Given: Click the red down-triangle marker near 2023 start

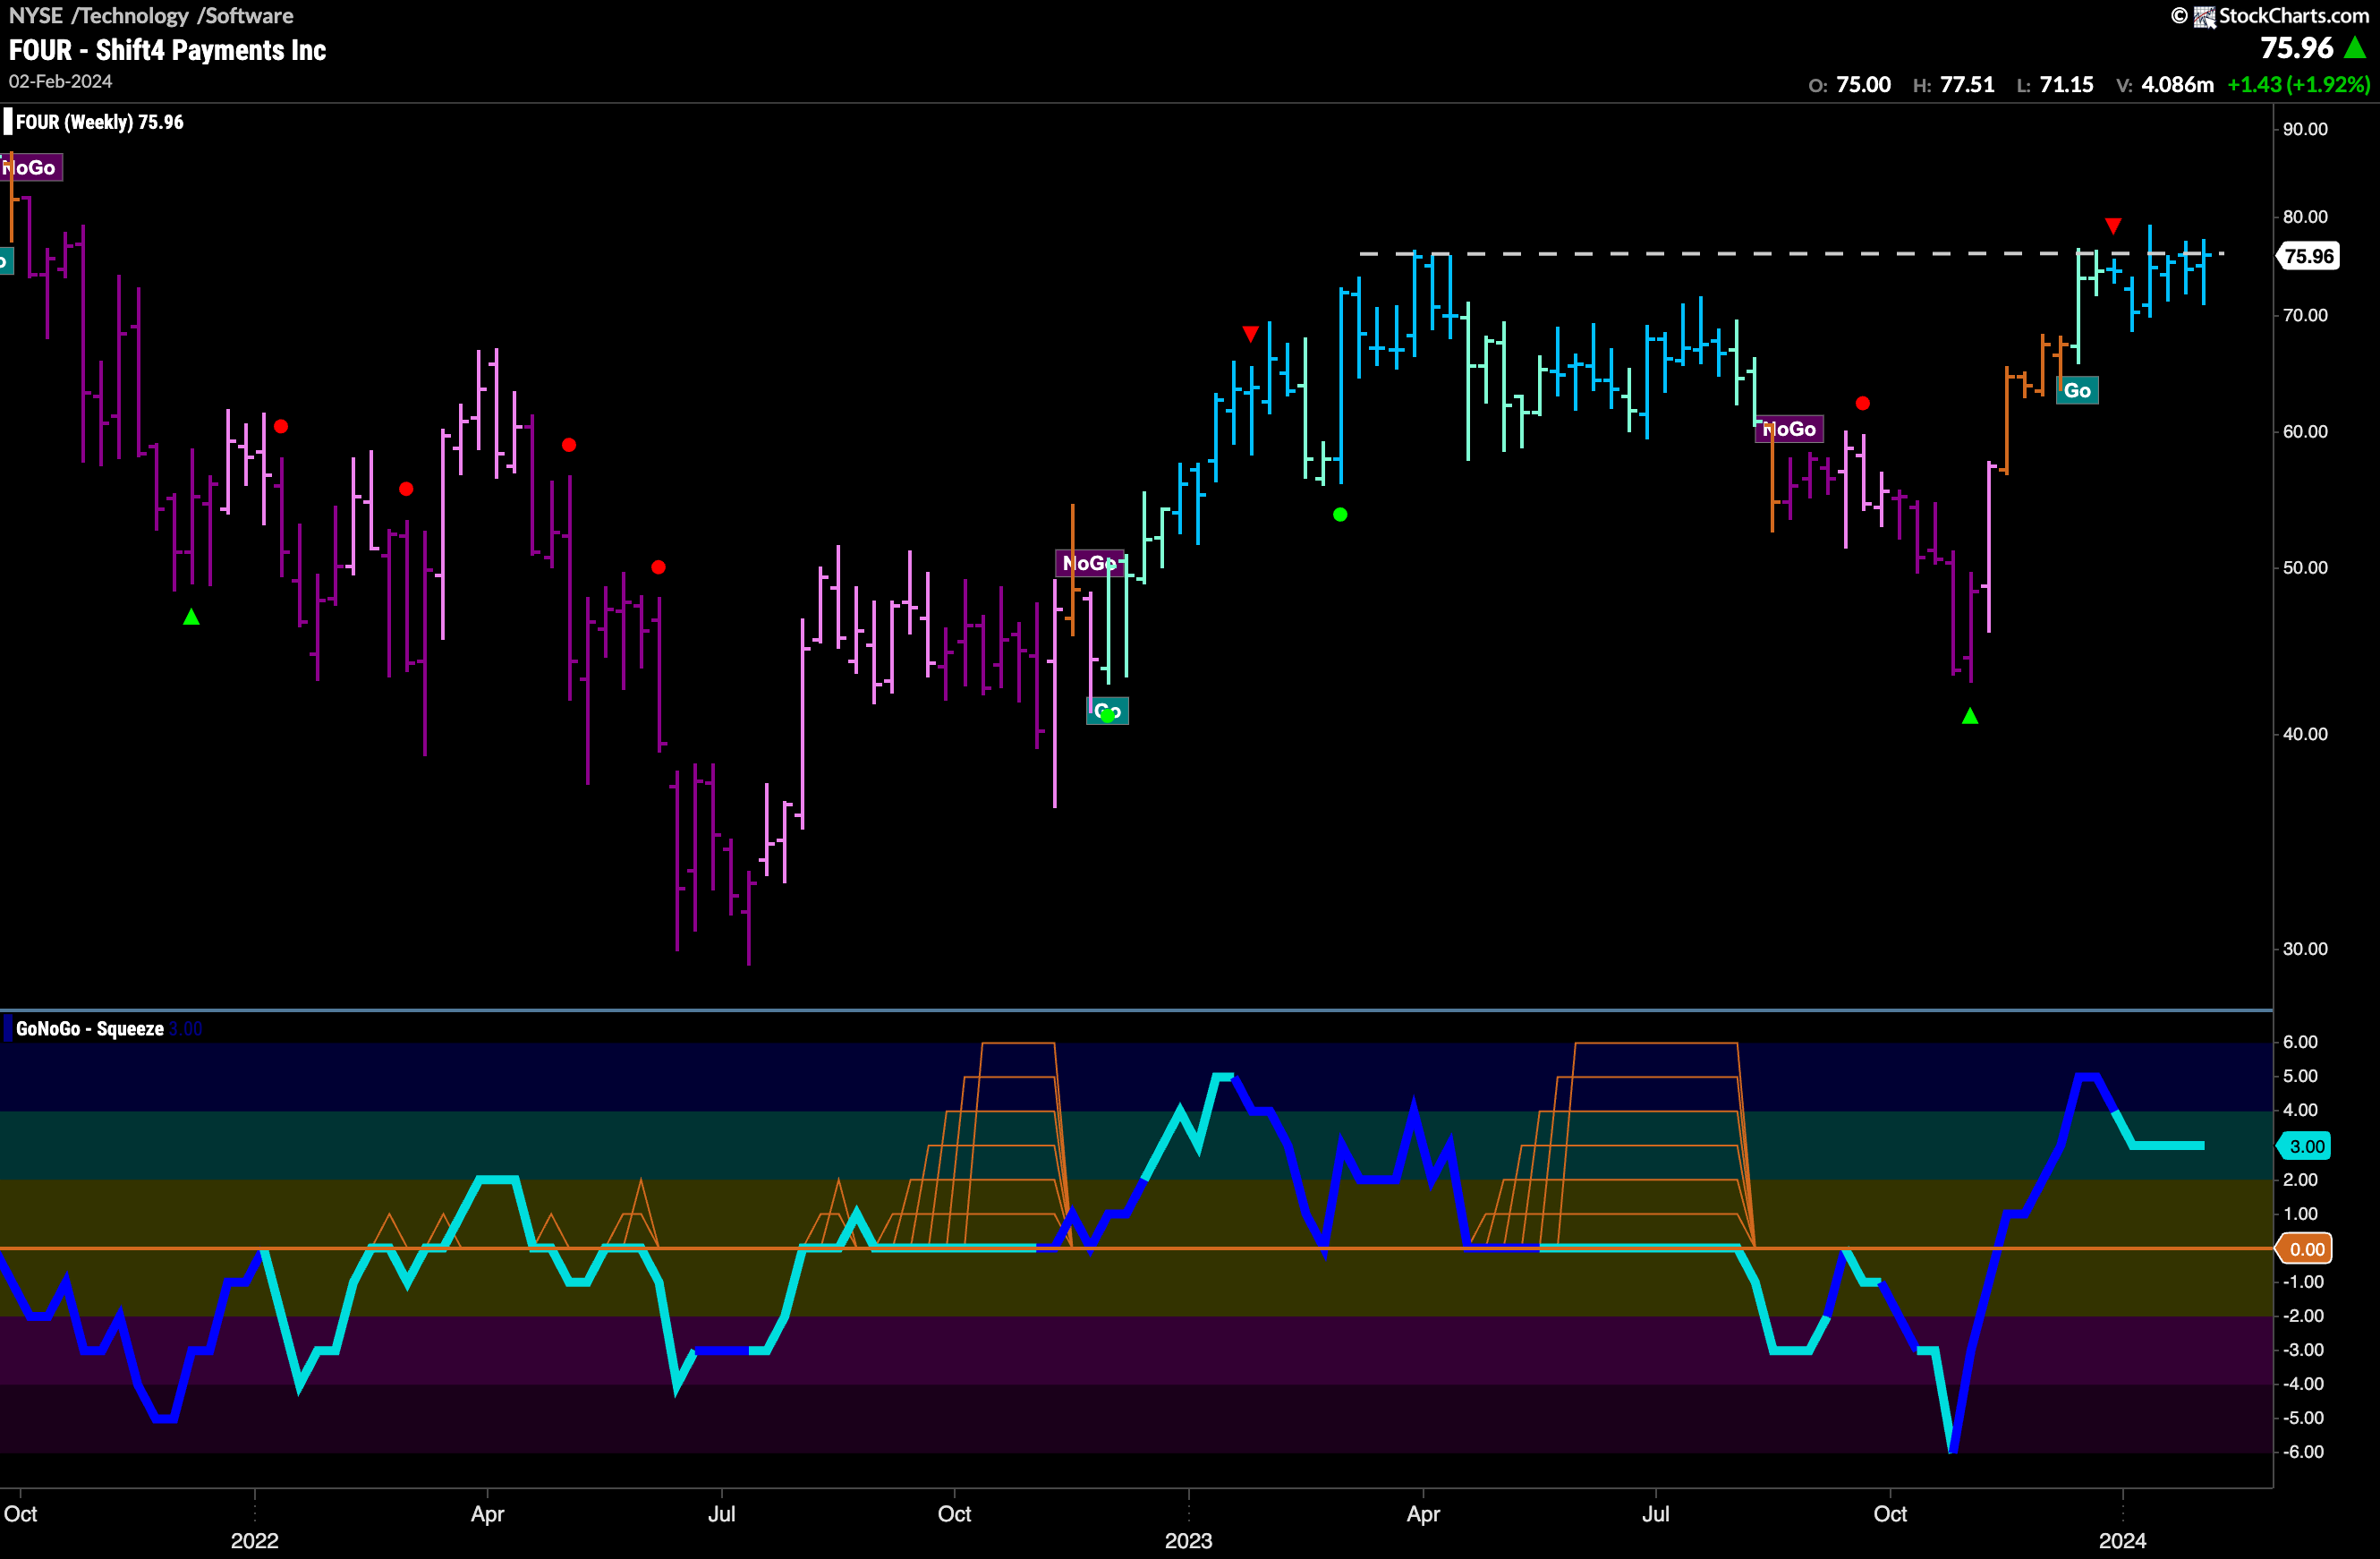Looking at the screenshot, I should point(1250,334).
